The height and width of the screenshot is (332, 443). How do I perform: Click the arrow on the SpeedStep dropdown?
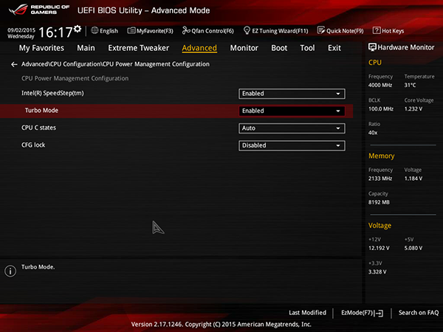(338, 94)
